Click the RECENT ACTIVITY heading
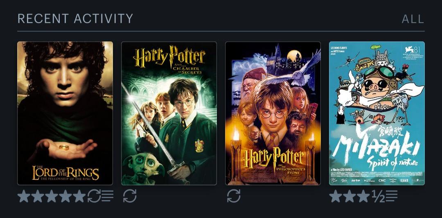This screenshot has height=218, width=442. pyautogui.click(x=75, y=18)
